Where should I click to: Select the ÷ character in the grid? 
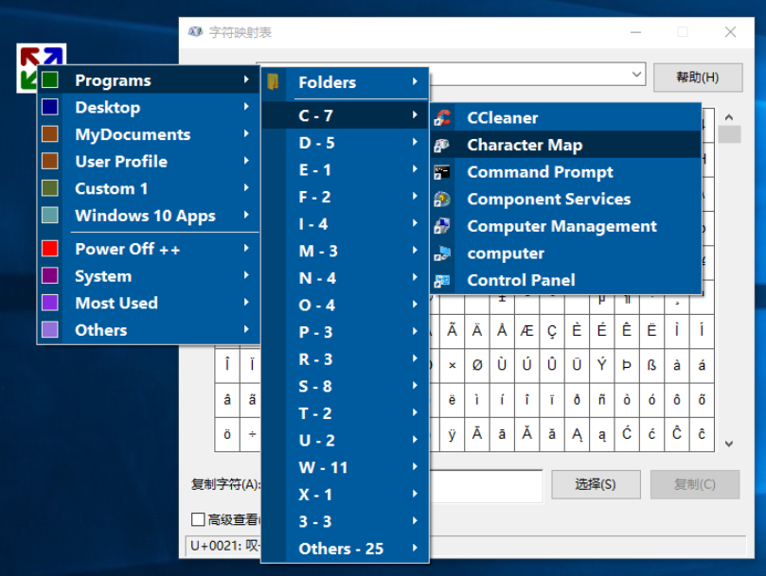(x=252, y=434)
